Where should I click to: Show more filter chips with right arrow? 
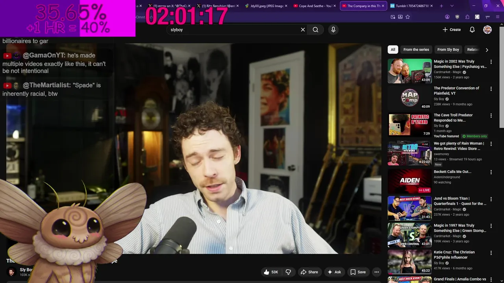[487, 50]
